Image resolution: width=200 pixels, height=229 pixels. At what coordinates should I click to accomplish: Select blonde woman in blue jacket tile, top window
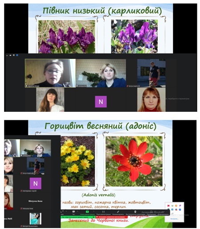(x=101, y=73)
